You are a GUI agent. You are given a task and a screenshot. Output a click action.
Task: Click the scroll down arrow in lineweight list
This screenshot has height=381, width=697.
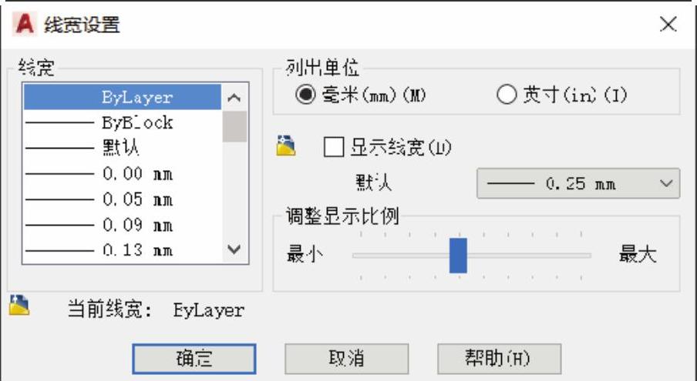click(234, 249)
